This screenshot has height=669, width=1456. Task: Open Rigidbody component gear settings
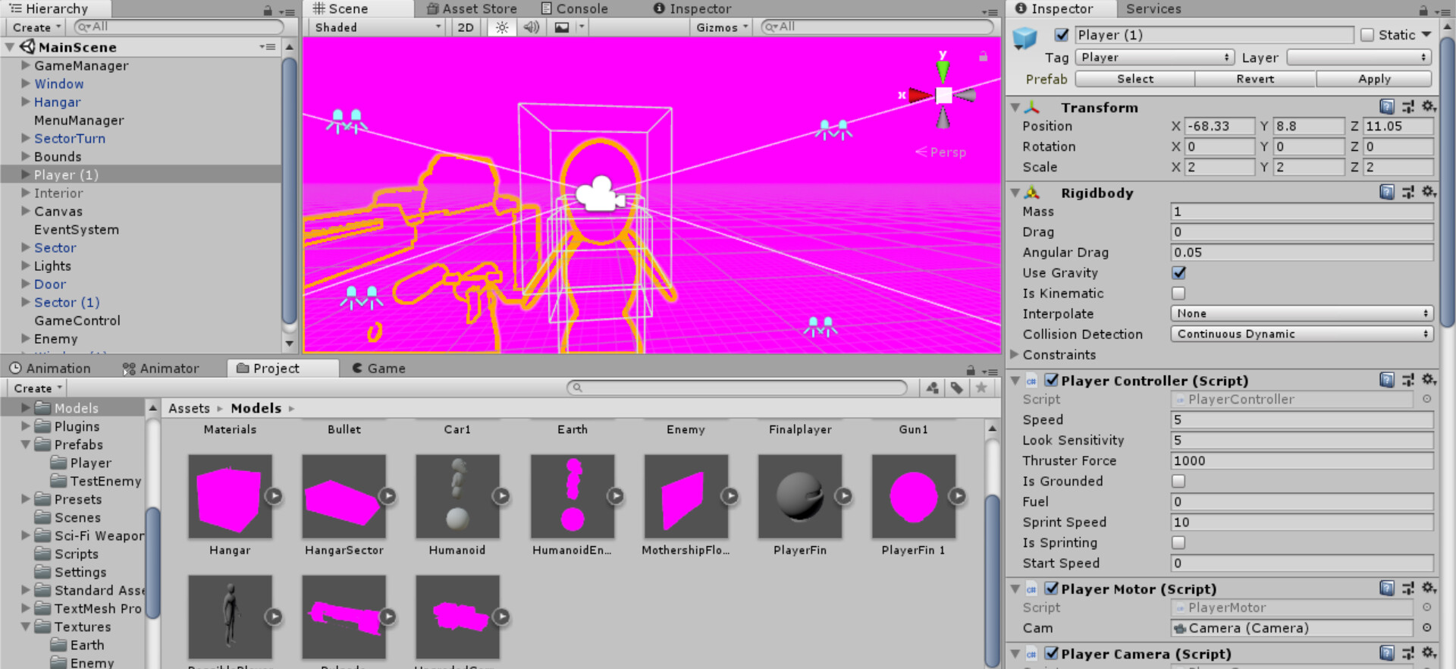click(1428, 193)
